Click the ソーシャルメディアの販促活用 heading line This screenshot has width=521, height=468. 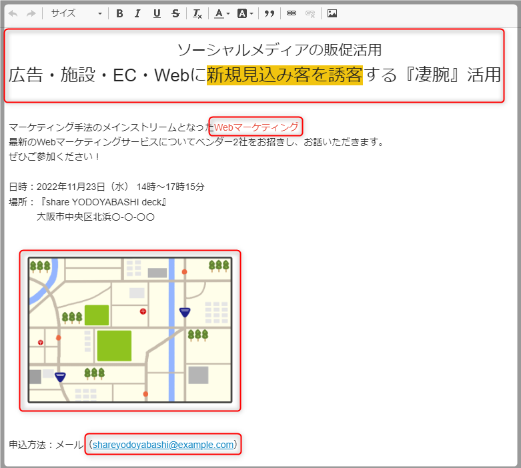pos(279,50)
